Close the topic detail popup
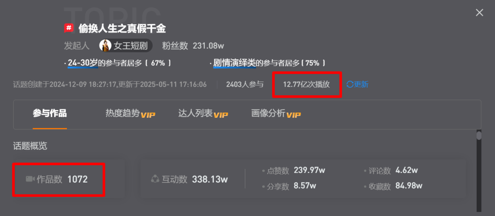495x216 pixels. coord(479,13)
